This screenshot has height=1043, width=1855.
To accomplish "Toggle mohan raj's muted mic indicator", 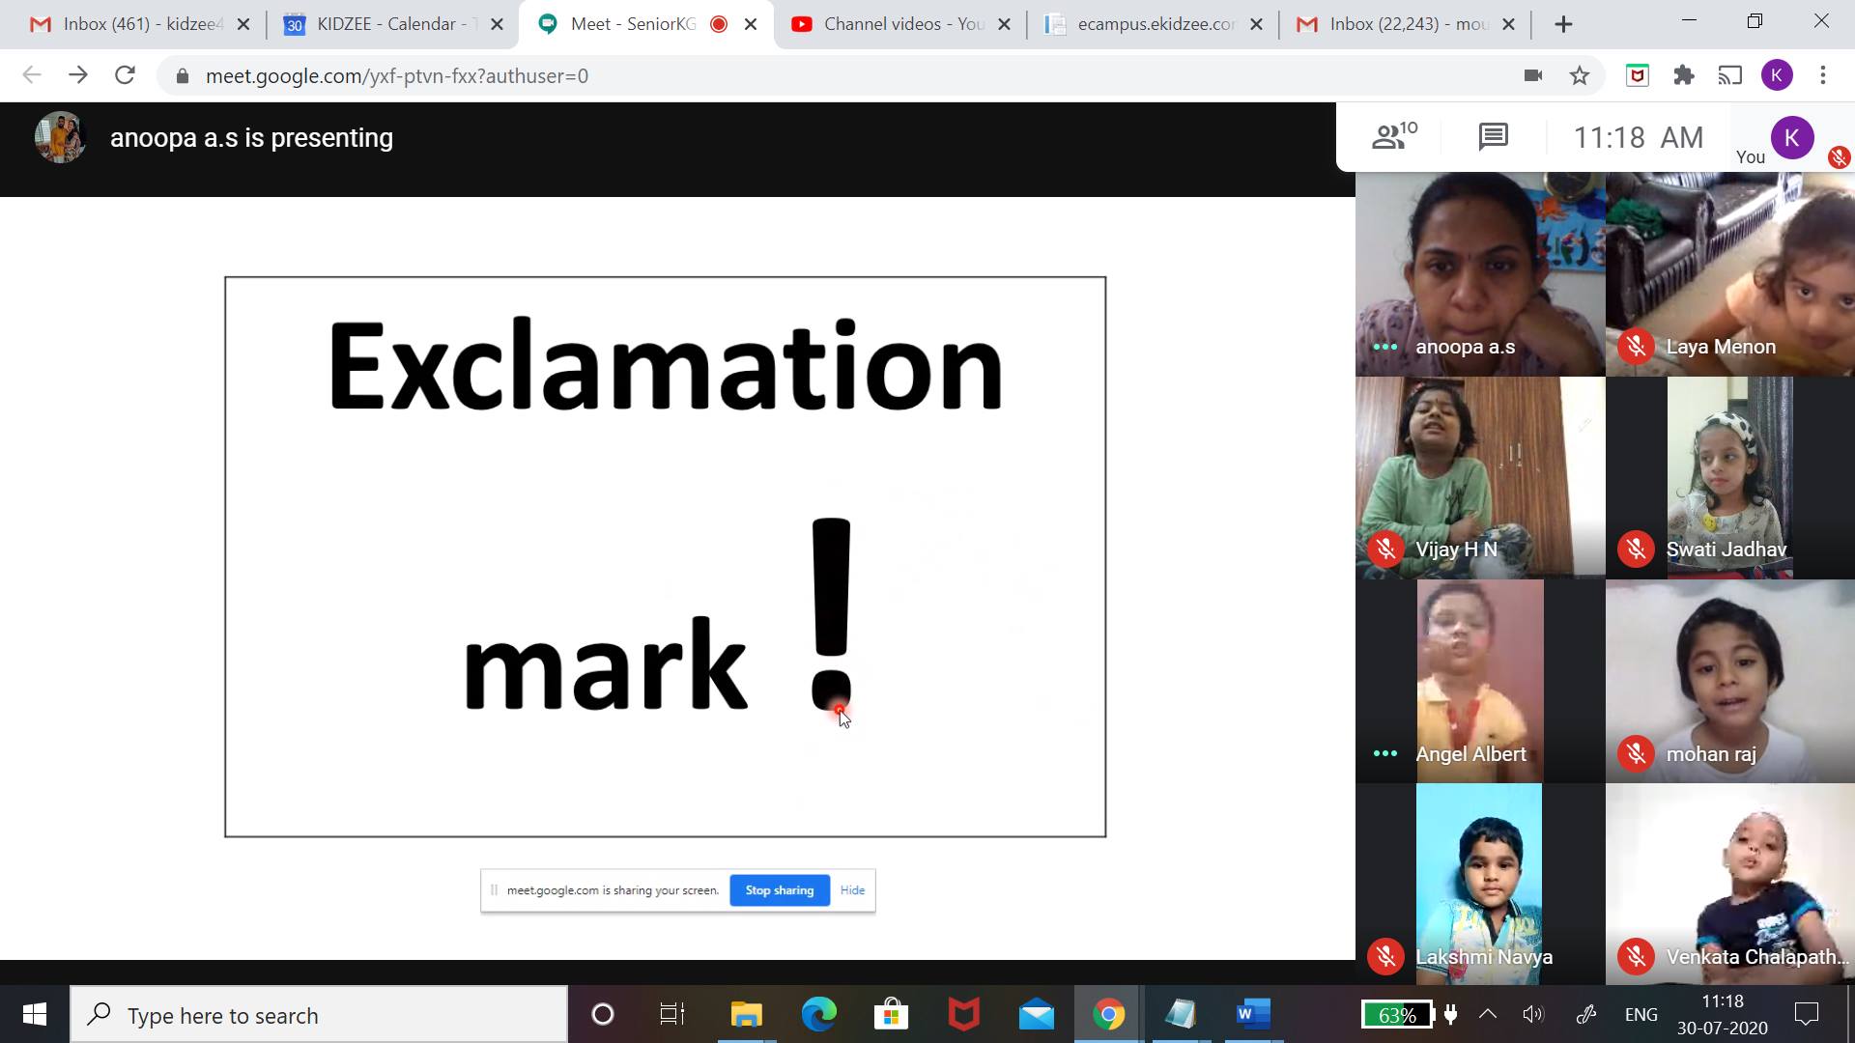I will click(x=1636, y=753).
